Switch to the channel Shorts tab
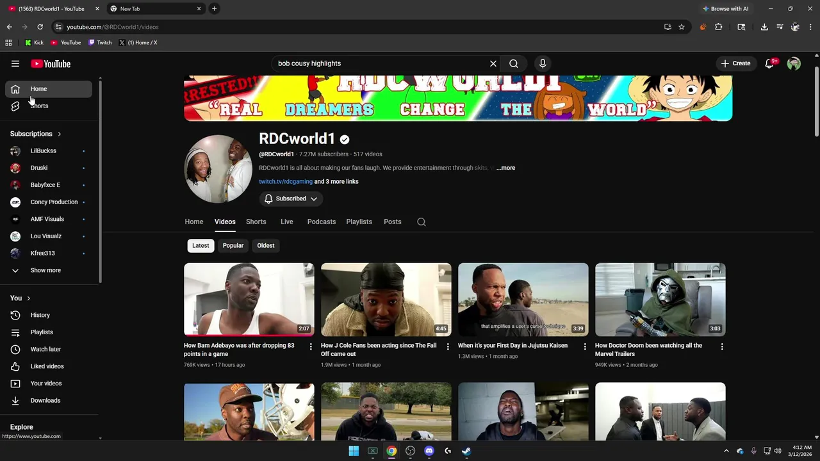The height and width of the screenshot is (461, 820). click(256, 222)
